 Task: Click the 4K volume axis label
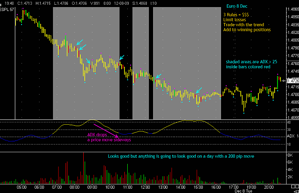[x=290, y=170]
